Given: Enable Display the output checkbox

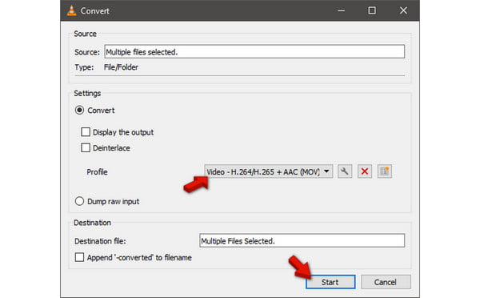Looking at the screenshot, I should 86,132.
